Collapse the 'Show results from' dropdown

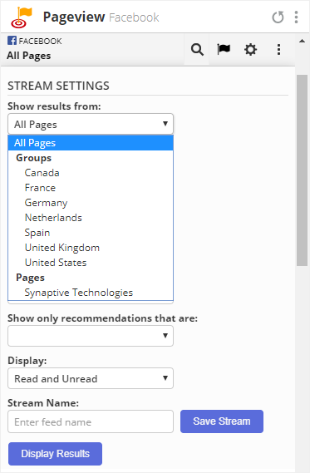click(x=91, y=124)
